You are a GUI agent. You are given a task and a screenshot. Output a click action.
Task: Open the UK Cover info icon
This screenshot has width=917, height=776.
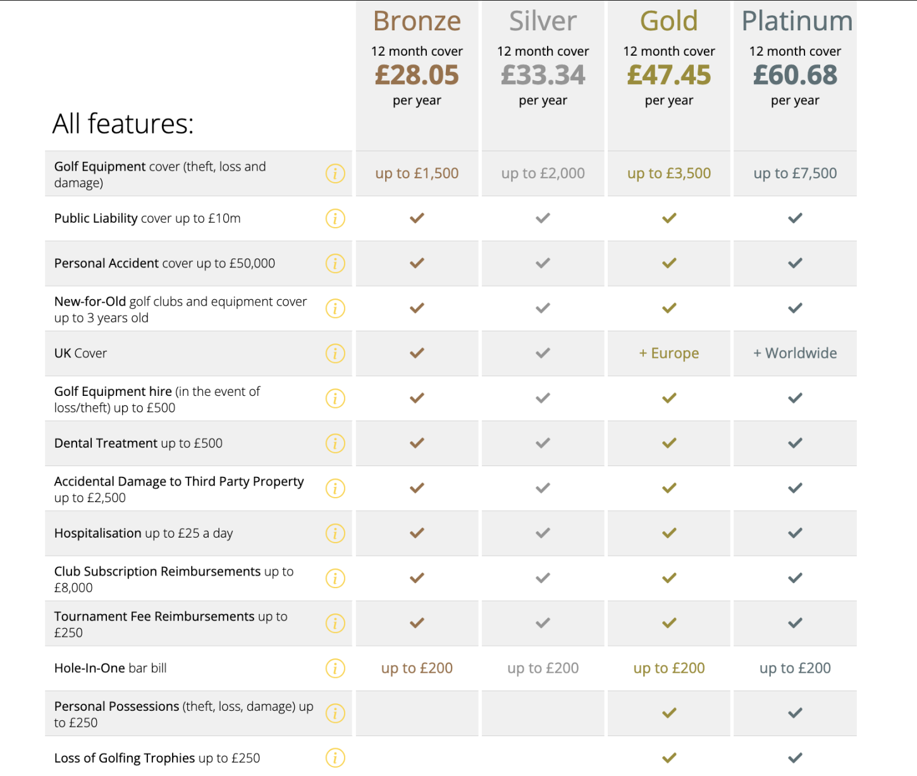tap(335, 354)
